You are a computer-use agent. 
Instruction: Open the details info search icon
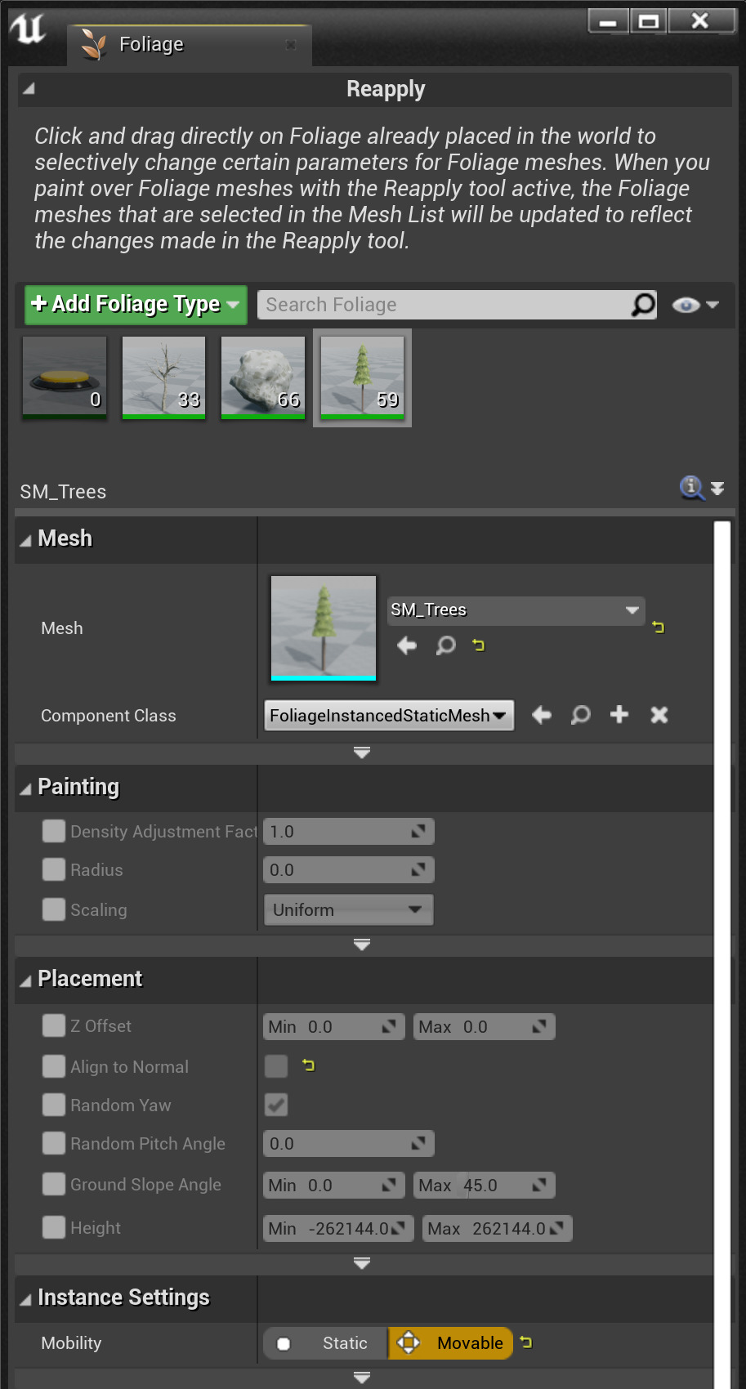pyautogui.click(x=691, y=488)
